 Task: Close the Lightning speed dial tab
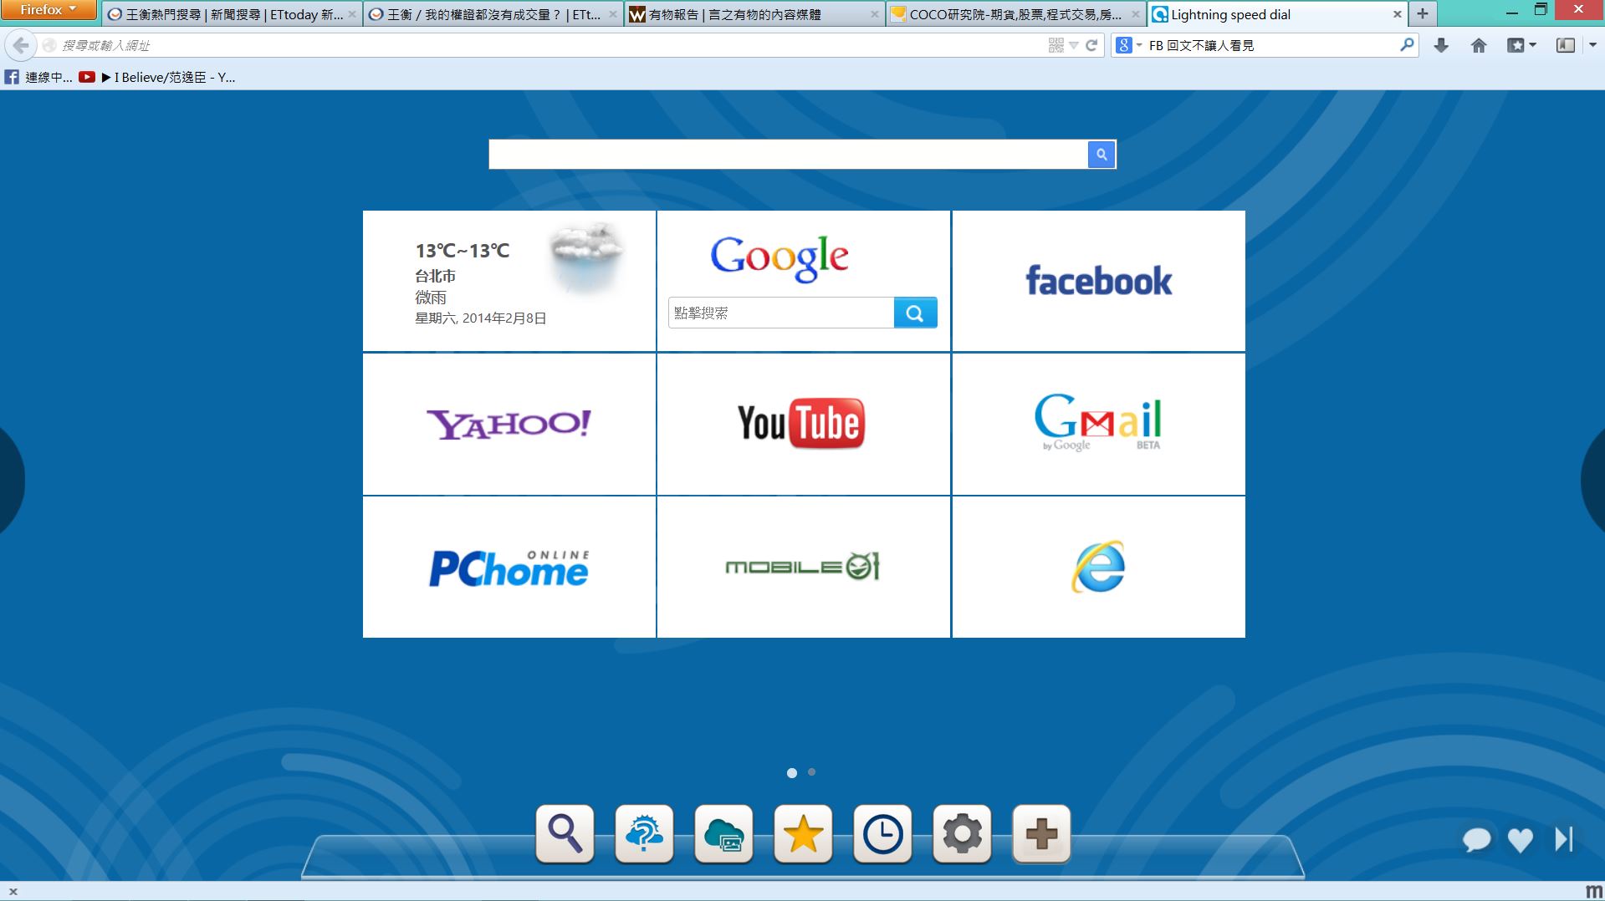(x=1397, y=14)
